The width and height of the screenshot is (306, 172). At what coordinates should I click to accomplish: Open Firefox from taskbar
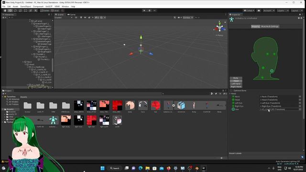(x=169, y=168)
